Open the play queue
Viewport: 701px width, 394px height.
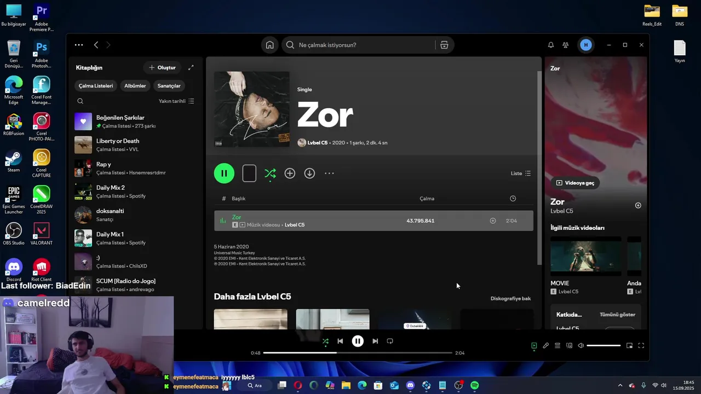point(558,345)
